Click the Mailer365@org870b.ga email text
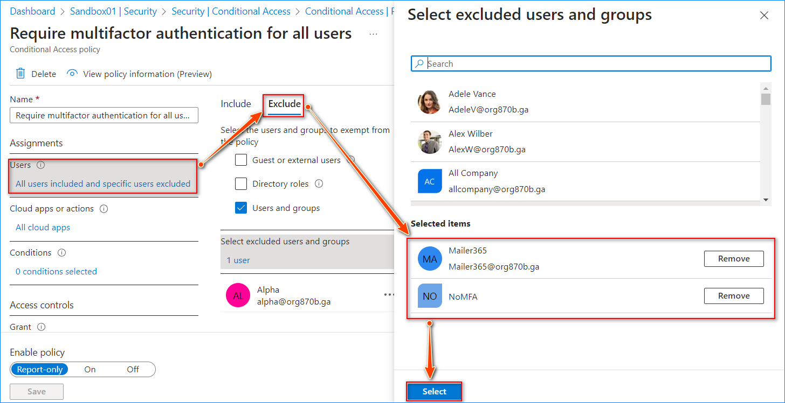 [494, 267]
